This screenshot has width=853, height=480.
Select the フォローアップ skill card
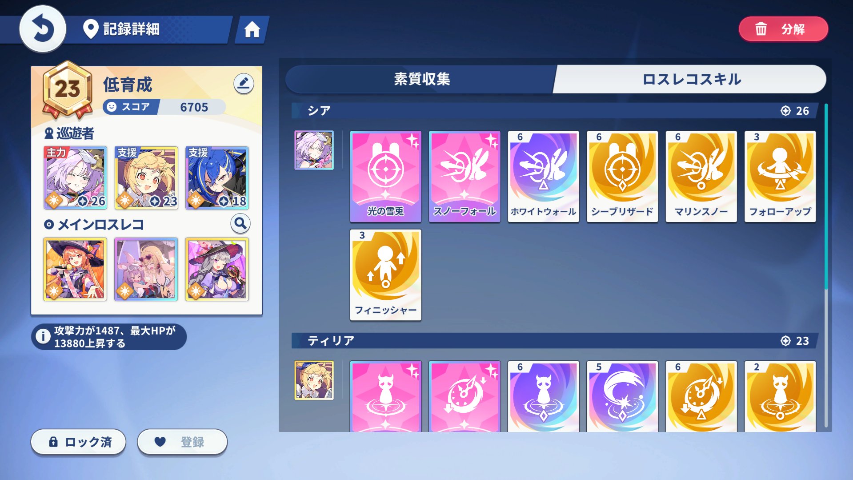pyautogui.click(x=780, y=176)
